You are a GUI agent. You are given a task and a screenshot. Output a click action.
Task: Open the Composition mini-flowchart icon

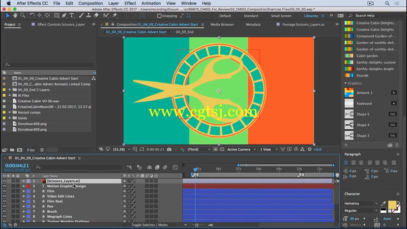tap(129, 167)
